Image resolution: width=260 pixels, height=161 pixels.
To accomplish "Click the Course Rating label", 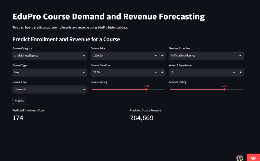I will coord(99,82).
